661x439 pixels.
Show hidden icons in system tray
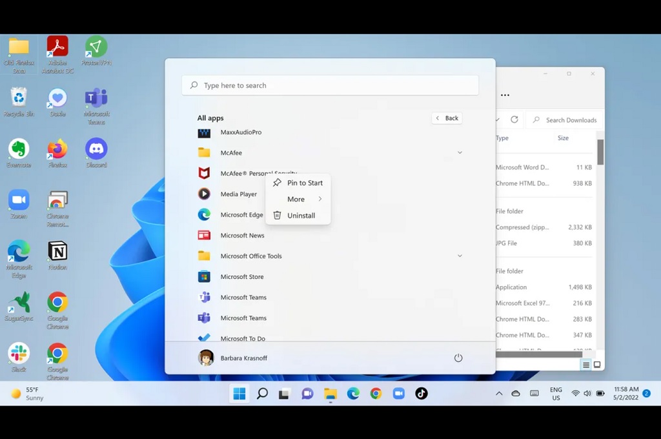[x=499, y=393]
